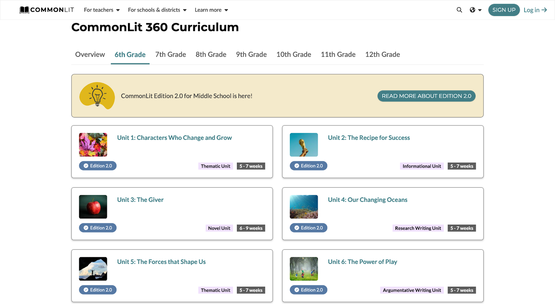The image size is (555, 304).
Task: Switch to the Overview tab
Action: tap(90, 54)
